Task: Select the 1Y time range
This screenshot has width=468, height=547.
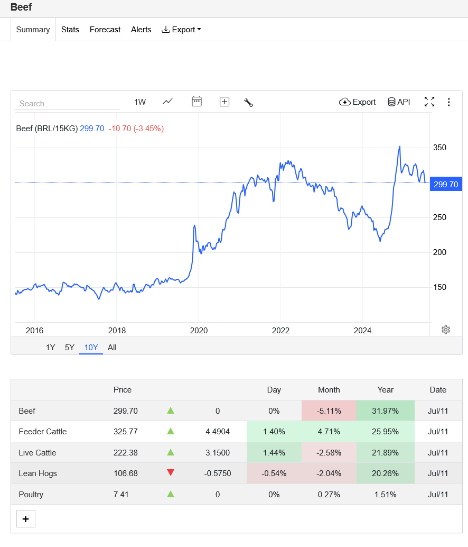Action: (x=51, y=348)
